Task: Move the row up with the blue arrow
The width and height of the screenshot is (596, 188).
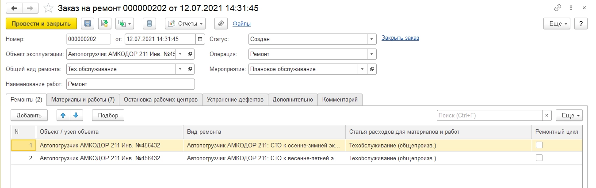Action: pos(63,115)
